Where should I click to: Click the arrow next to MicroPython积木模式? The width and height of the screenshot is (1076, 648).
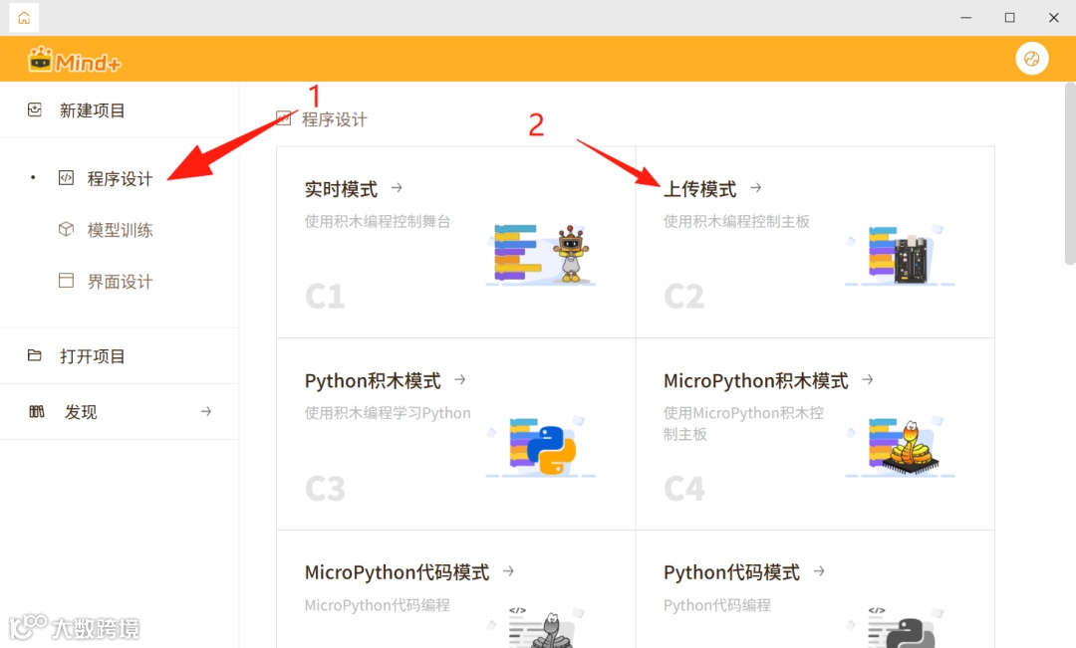868,379
